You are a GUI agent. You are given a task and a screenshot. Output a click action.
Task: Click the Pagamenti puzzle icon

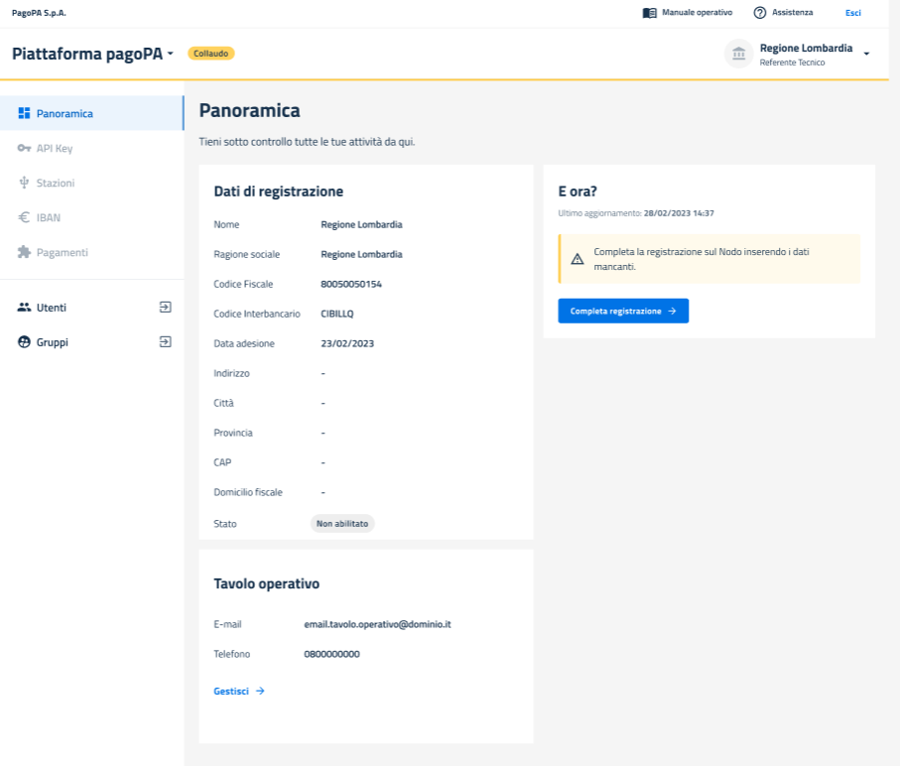(x=25, y=253)
